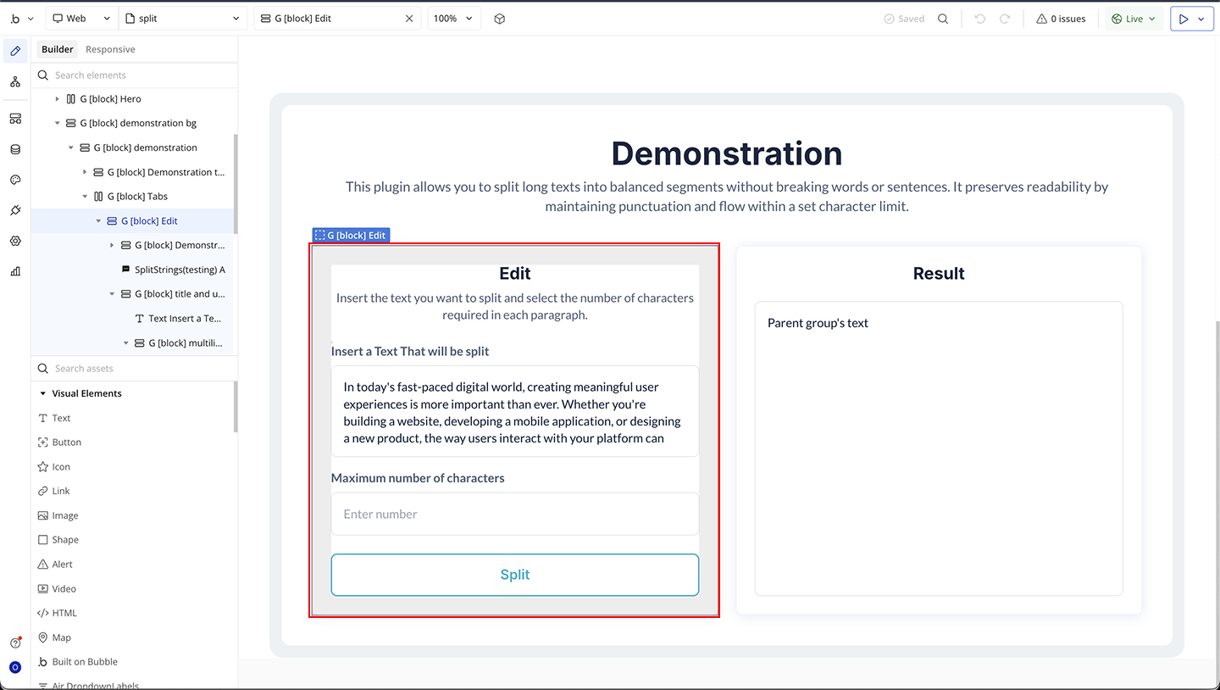Expand the G [block] Hero tree arrow
Screen dimensions: 1220x690
coord(58,99)
